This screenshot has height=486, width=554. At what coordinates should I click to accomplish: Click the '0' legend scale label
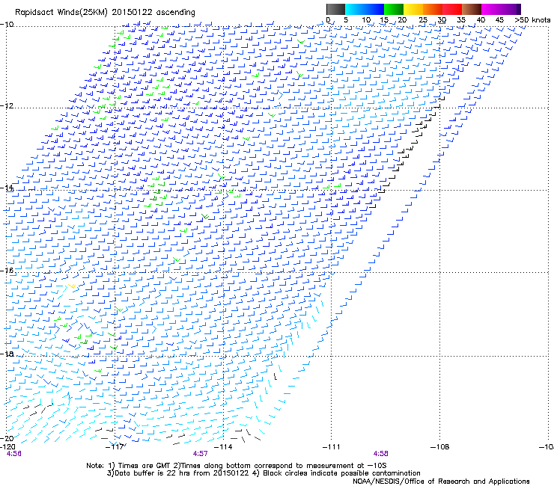click(x=328, y=20)
